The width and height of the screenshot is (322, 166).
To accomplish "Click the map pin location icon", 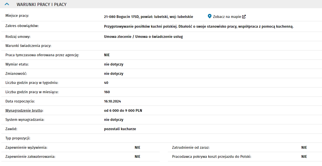I will (x=210, y=16).
